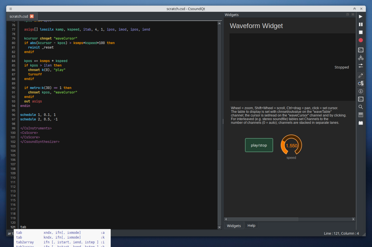Click editor scrollbar up arrow

click(x=219, y=24)
